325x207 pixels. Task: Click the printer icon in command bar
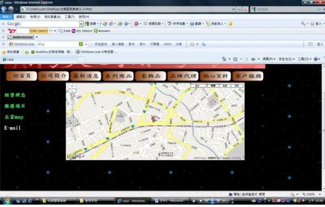(x=253, y=59)
